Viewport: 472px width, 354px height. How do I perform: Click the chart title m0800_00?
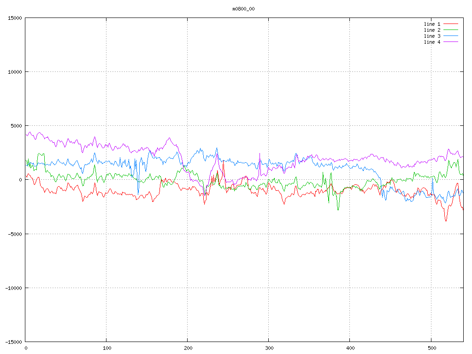[x=243, y=9]
